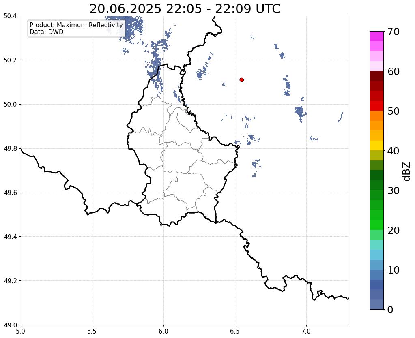
Task: Click the colorbar label '20'
Action: tap(393, 230)
